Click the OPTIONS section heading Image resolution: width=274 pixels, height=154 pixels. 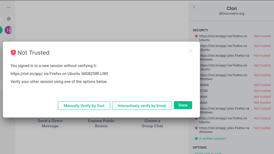[x=200, y=147]
